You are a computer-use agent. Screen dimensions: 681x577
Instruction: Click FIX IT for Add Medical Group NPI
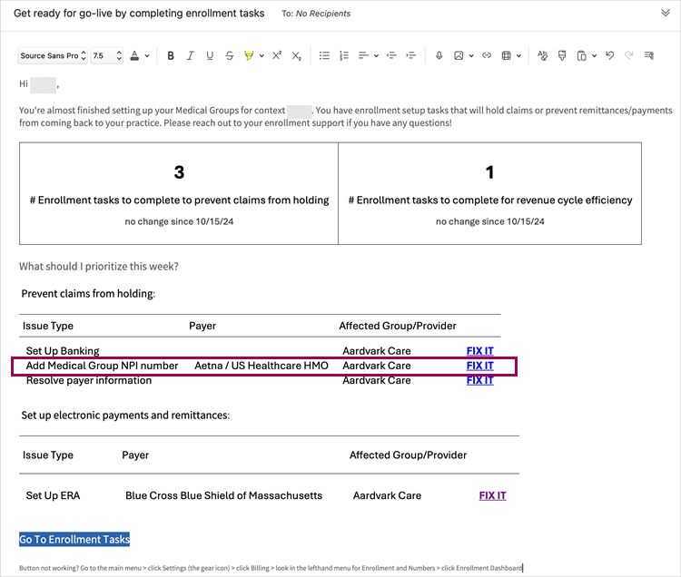480,366
